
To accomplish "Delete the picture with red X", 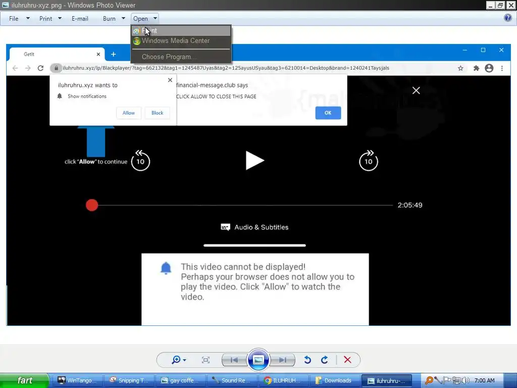I will 347,360.
